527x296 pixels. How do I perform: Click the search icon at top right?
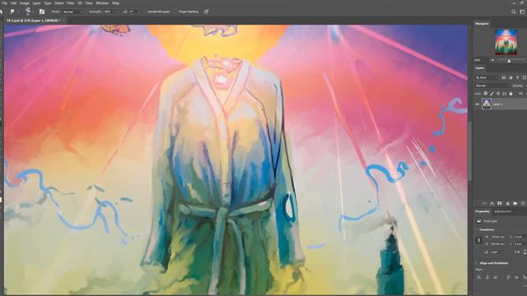[513, 12]
